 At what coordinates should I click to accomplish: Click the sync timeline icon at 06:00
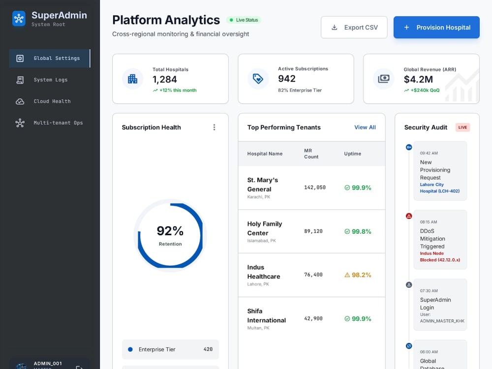coord(409,346)
